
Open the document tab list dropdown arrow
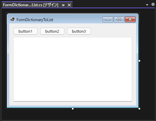147,5
